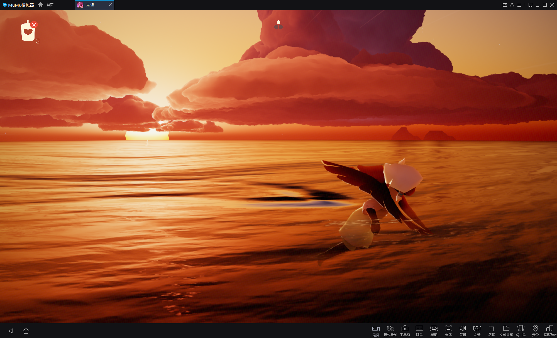
Task: Click the Android home button
Action: tap(26, 331)
